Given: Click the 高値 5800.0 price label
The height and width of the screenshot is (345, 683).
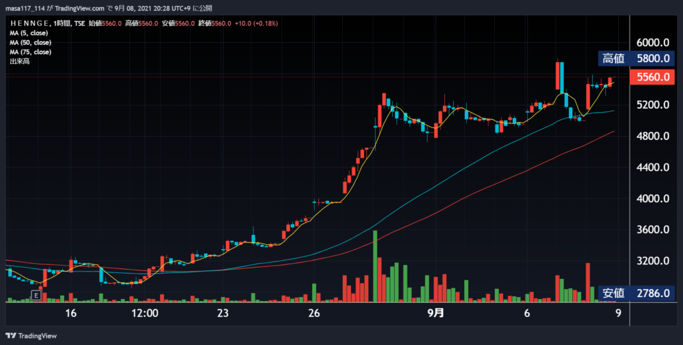Looking at the screenshot, I should 636,58.
